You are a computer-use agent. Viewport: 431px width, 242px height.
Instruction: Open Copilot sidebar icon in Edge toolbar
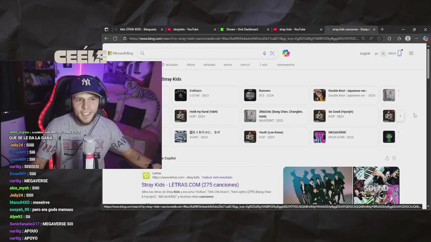pyautogui.click(x=426, y=39)
